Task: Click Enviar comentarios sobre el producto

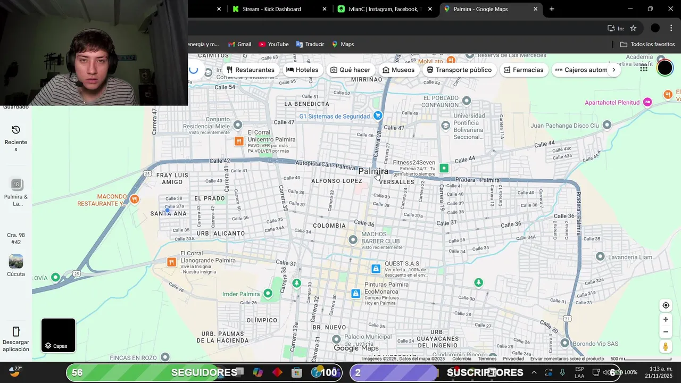Action: (x=567, y=359)
